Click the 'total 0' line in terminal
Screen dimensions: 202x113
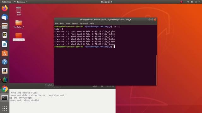click(59, 29)
